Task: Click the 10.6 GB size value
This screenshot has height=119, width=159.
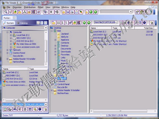Action: click(x=149, y=35)
